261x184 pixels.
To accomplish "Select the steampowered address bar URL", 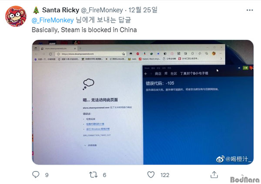I will (77, 54).
